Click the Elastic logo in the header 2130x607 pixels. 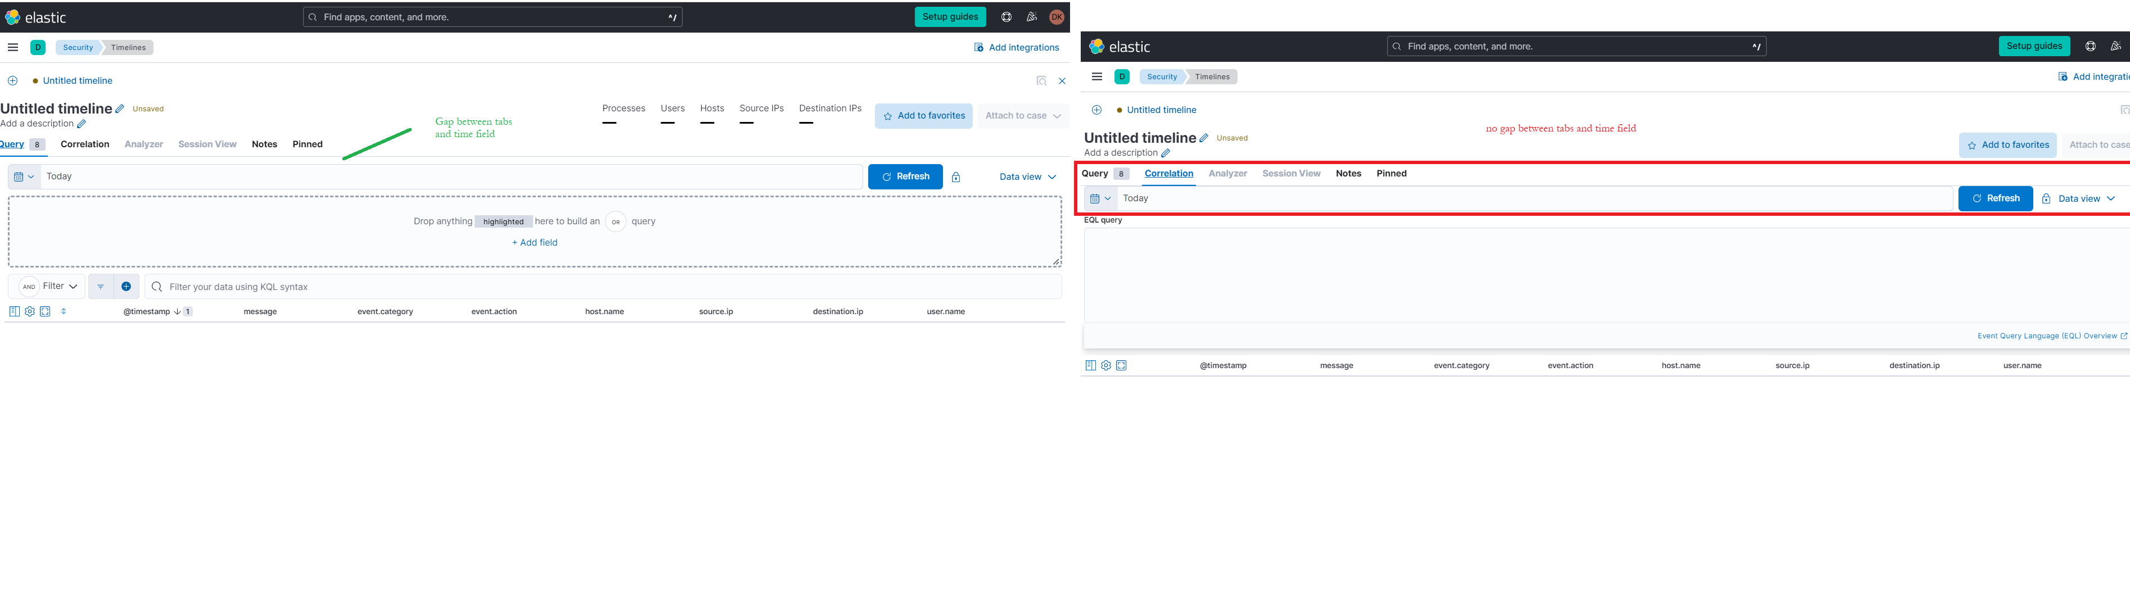pyautogui.click(x=37, y=16)
